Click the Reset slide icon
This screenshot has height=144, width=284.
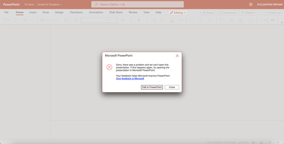tap(76, 20)
